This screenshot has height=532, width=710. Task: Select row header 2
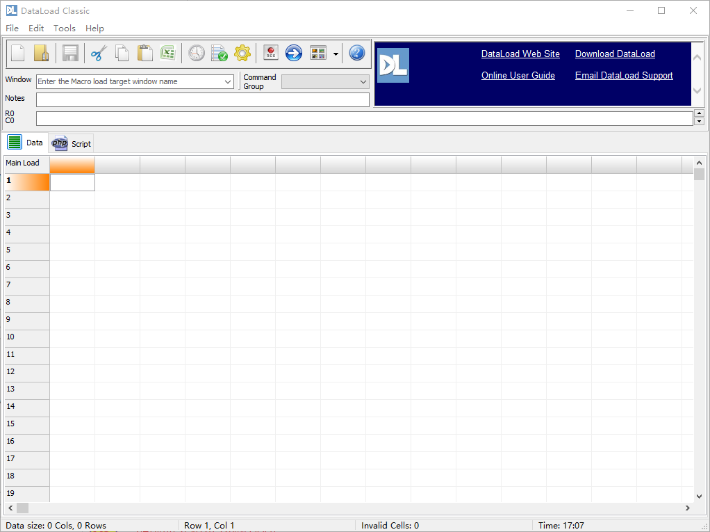26,200
